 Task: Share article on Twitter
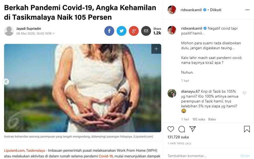pos(122,31)
